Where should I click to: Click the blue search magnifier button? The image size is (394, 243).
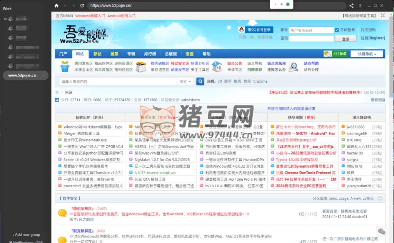[200, 82]
